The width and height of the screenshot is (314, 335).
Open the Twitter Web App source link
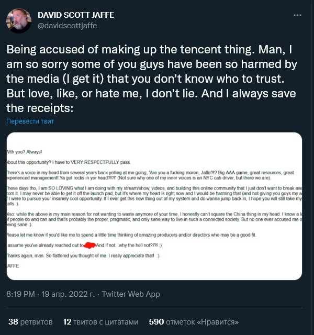point(131,294)
